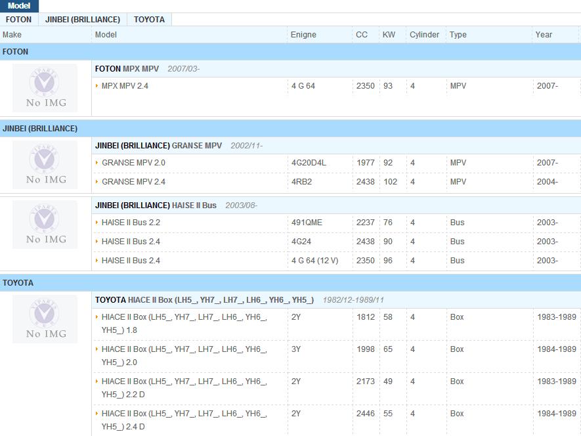Viewport: 581px width, 436px height.
Task: Click the HAISE II Bus No IMG thumbnail
Action: 45,225
